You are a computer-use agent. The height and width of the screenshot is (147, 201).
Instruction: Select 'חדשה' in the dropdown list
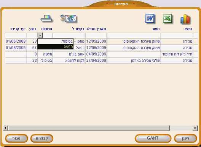(55, 47)
